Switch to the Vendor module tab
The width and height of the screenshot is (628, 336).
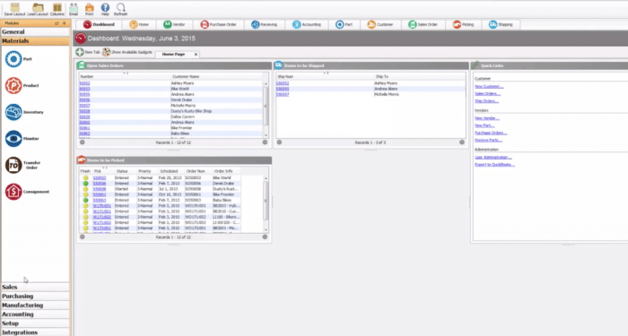174,24
